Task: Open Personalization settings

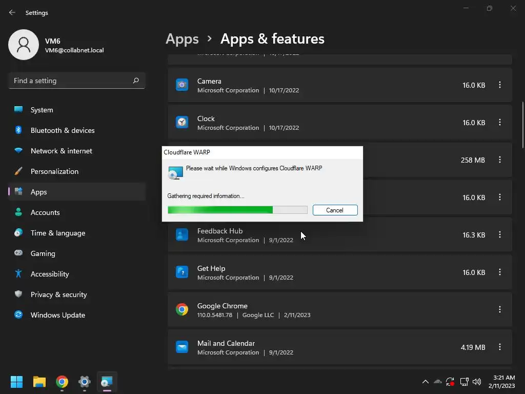Action: point(77,171)
